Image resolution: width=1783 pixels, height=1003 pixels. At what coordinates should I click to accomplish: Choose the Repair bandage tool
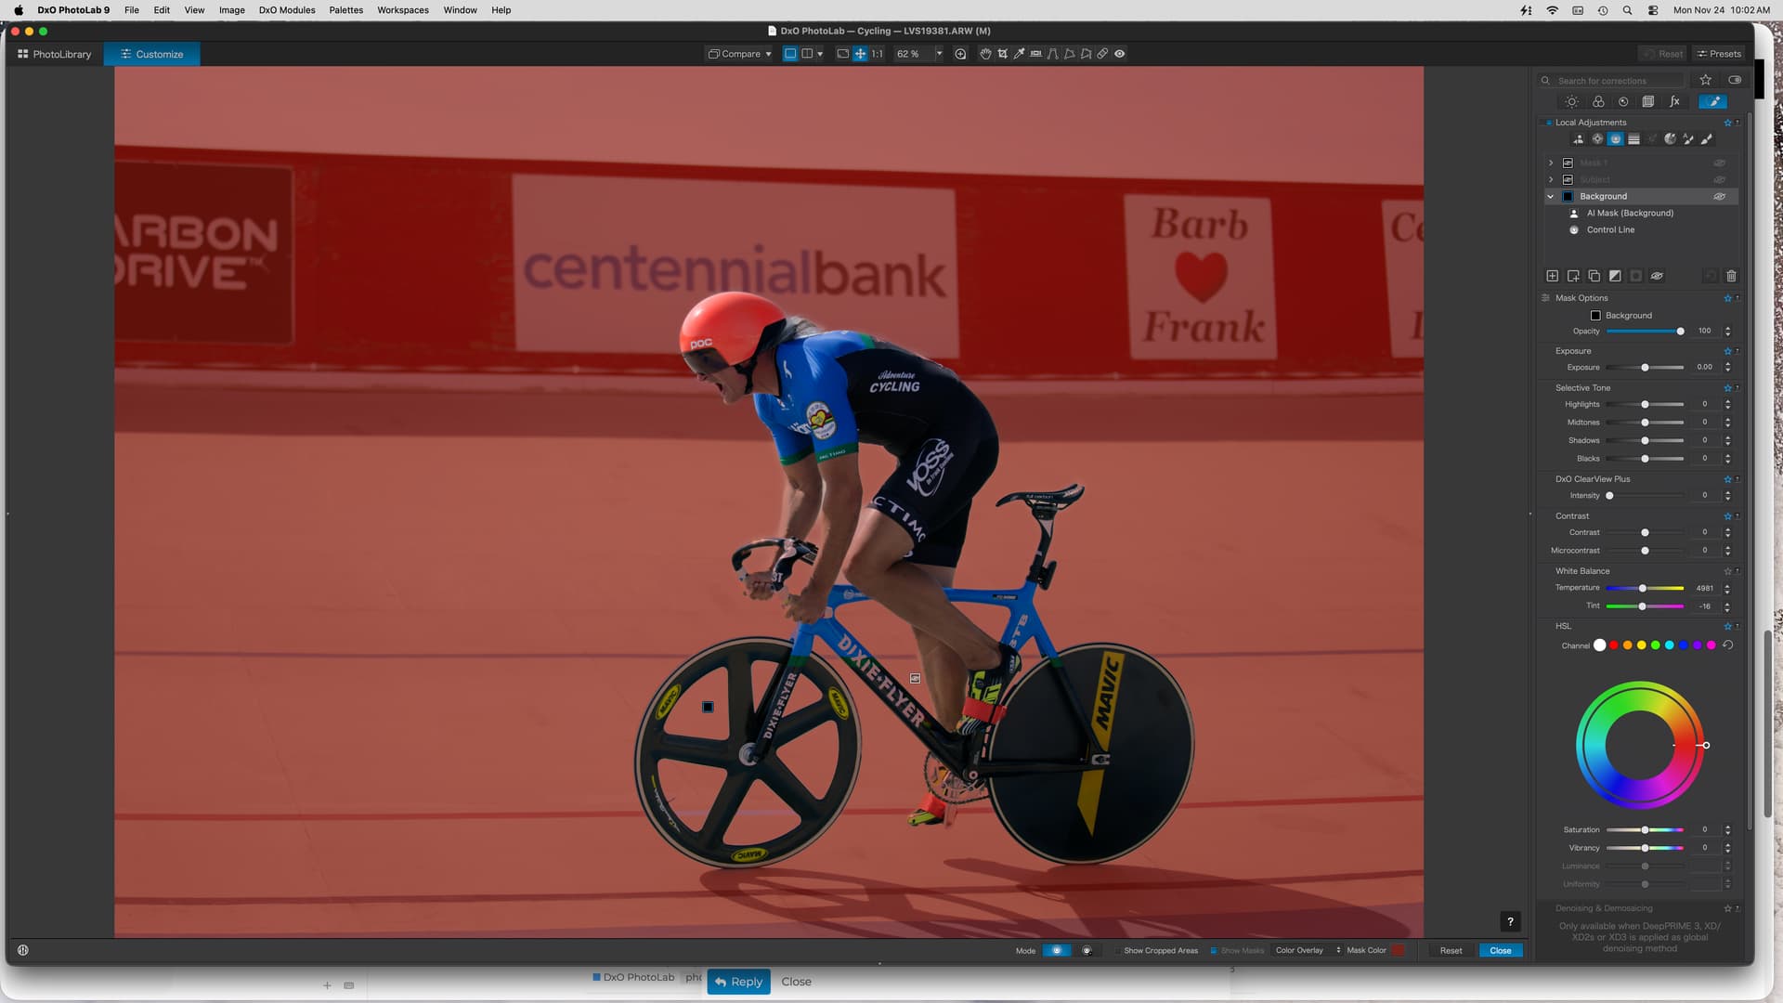click(x=1102, y=54)
